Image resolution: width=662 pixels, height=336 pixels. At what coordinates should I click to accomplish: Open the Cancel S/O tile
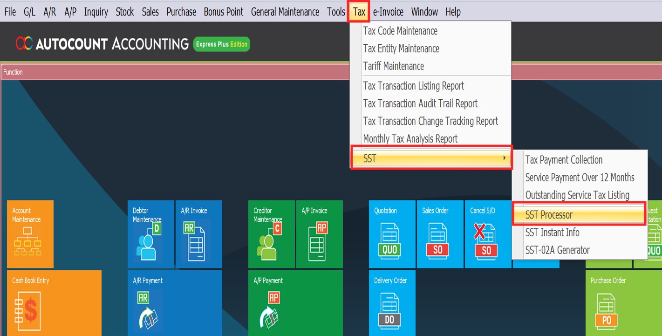487,234
